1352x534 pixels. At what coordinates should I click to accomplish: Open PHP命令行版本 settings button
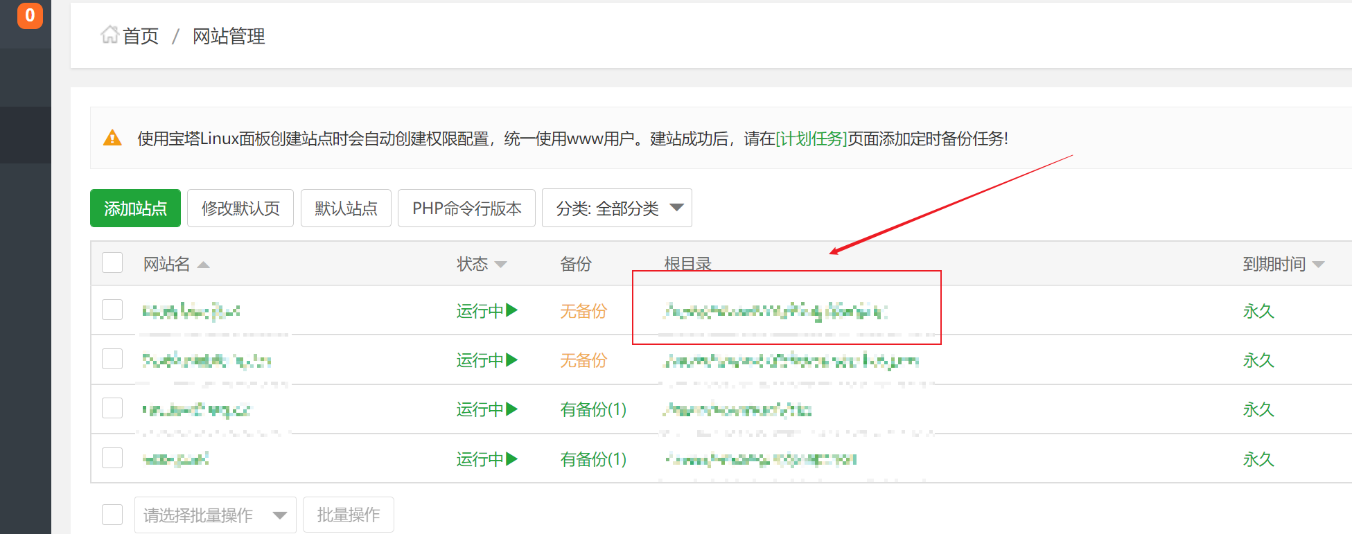[x=466, y=208]
